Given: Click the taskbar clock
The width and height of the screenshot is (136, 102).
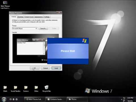Looking at the screenshot, I should pos(130,99).
